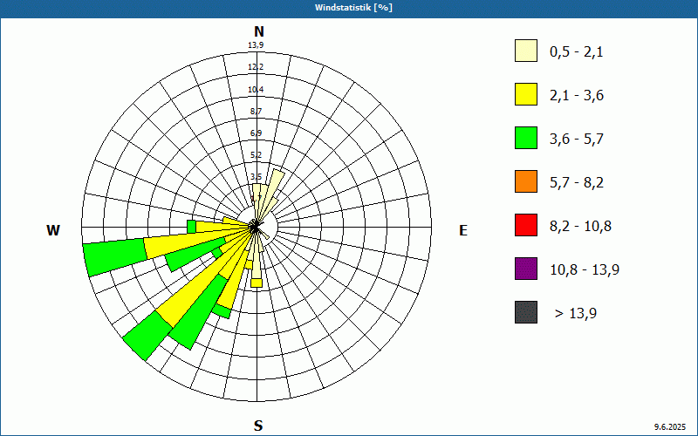The image size is (698, 436).
Task: Click the S compass label
Action: click(x=258, y=426)
